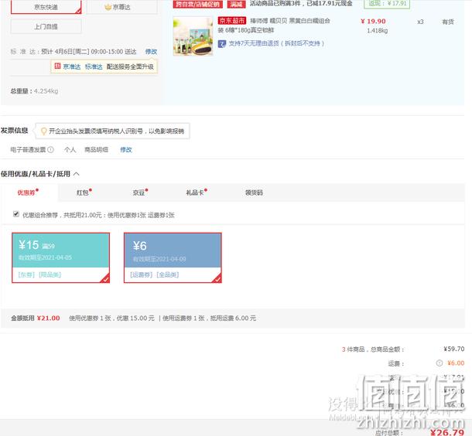
Task: Click the 返现 ¥17.91 badge
Action: pyautogui.click(x=387, y=4)
